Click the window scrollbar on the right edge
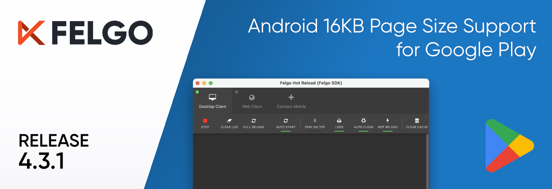The width and height of the screenshot is (552, 189). tap(427, 161)
